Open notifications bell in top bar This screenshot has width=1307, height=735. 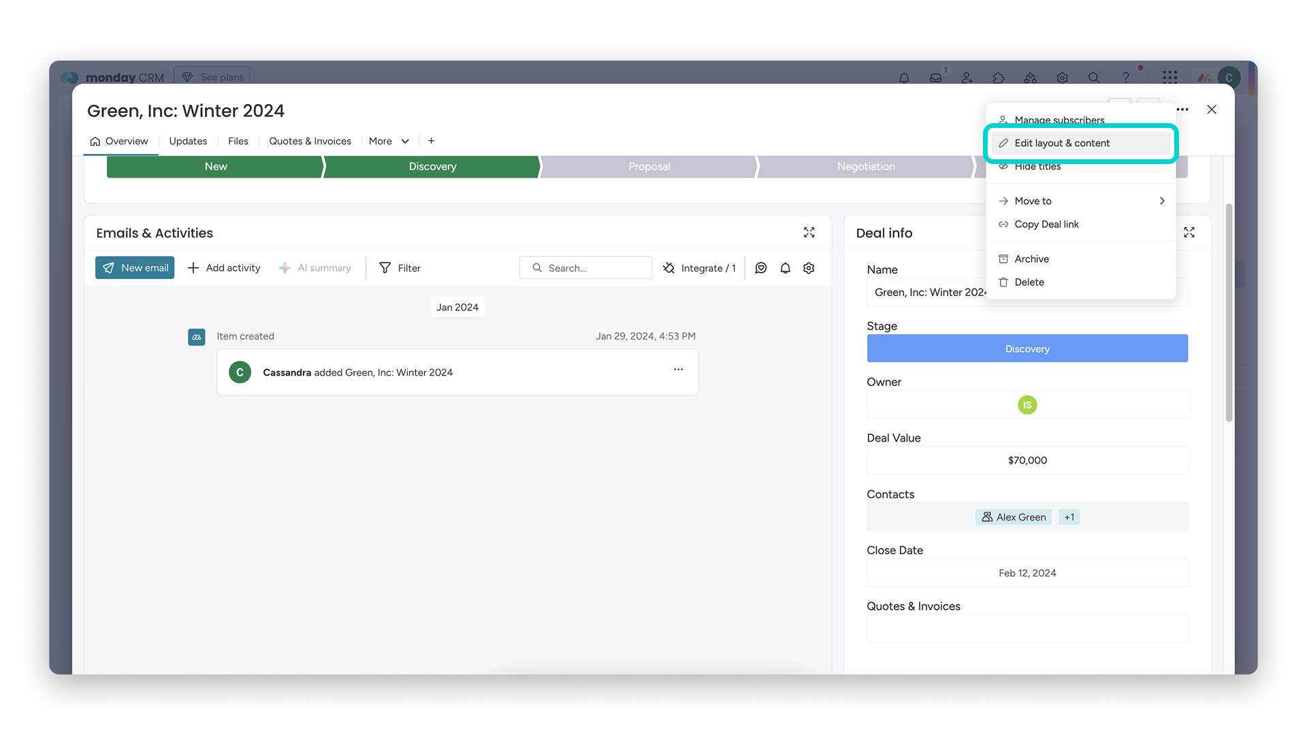(x=904, y=78)
